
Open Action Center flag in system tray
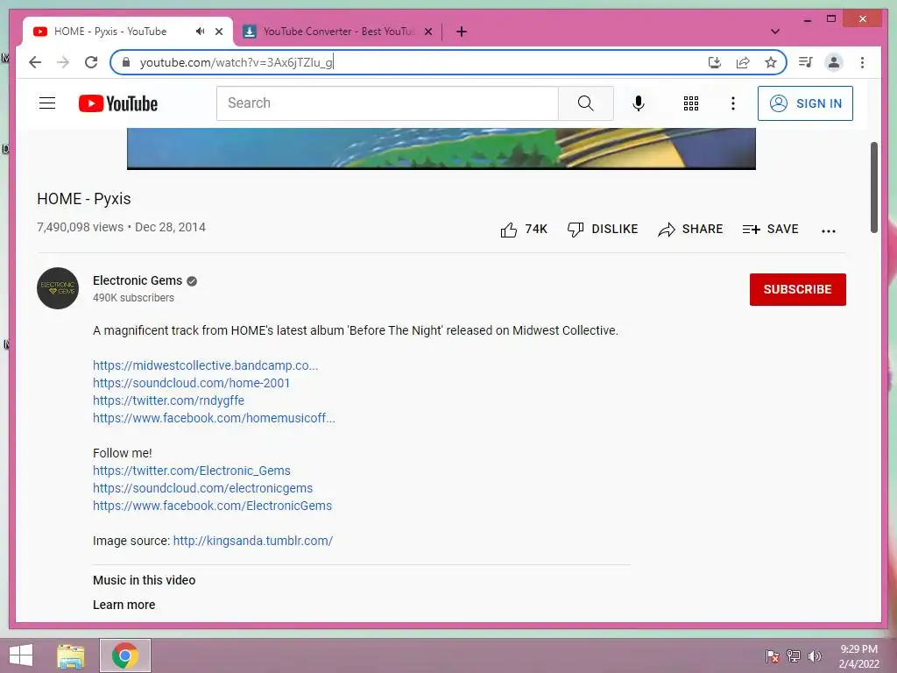click(773, 655)
